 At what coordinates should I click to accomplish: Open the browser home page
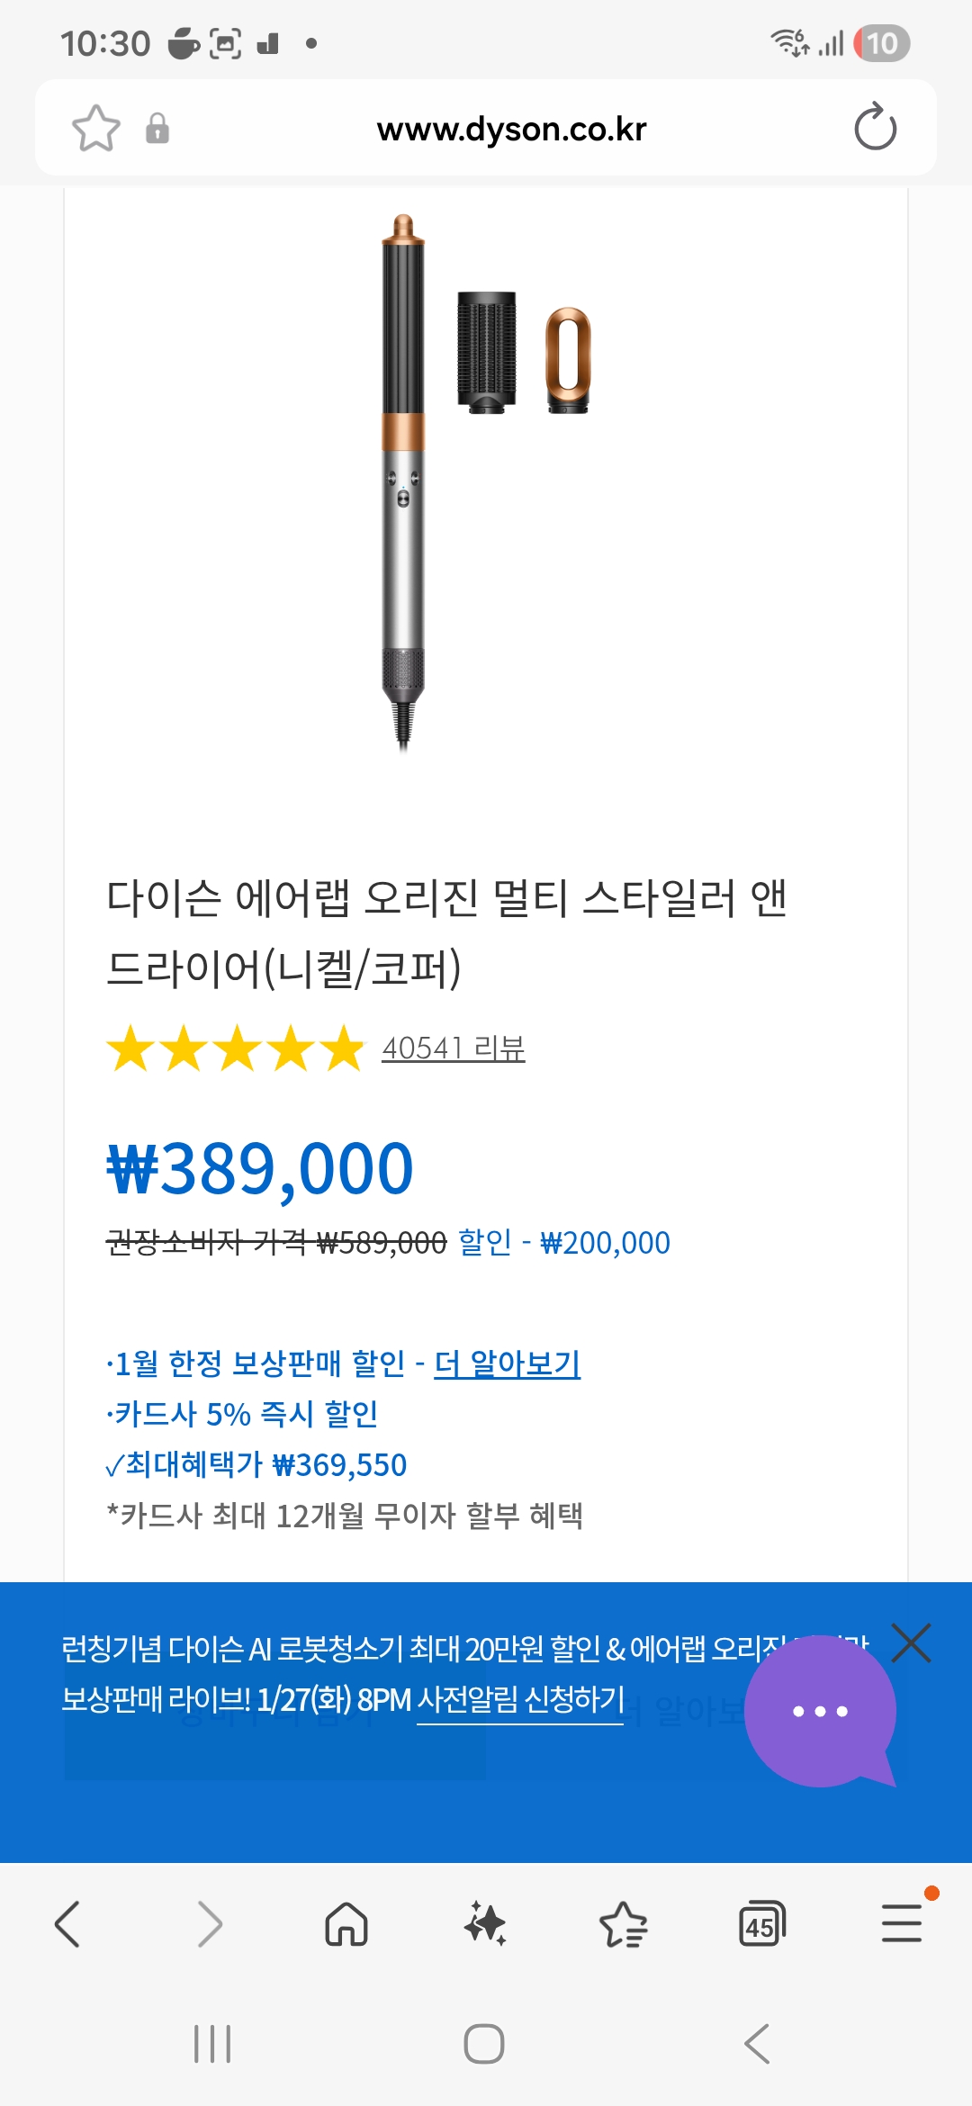pyautogui.click(x=346, y=1924)
